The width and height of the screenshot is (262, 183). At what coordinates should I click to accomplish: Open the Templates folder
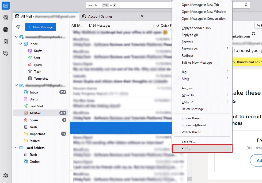coord(41,79)
